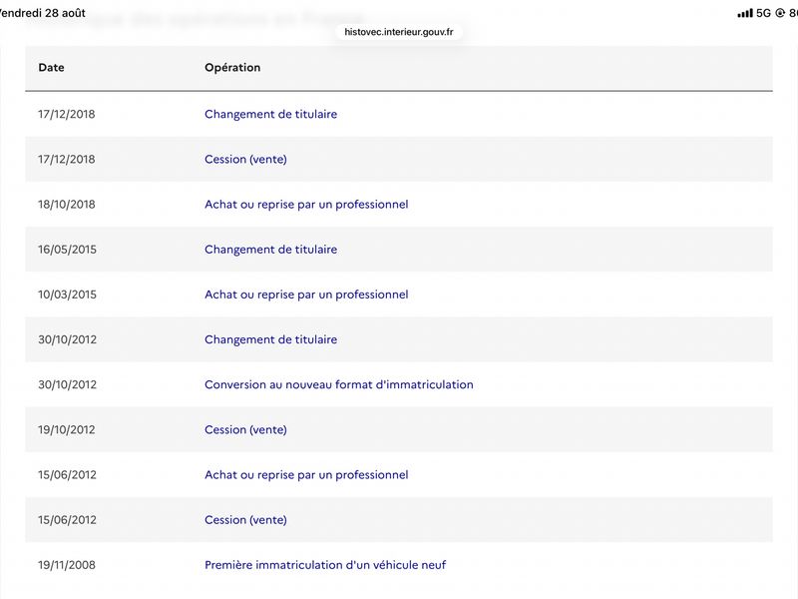The height and width of the screenshot is (599, 798).
Task: Tap the histovec.interieur.gouv.fr address pill
Action: pos(398,32)
